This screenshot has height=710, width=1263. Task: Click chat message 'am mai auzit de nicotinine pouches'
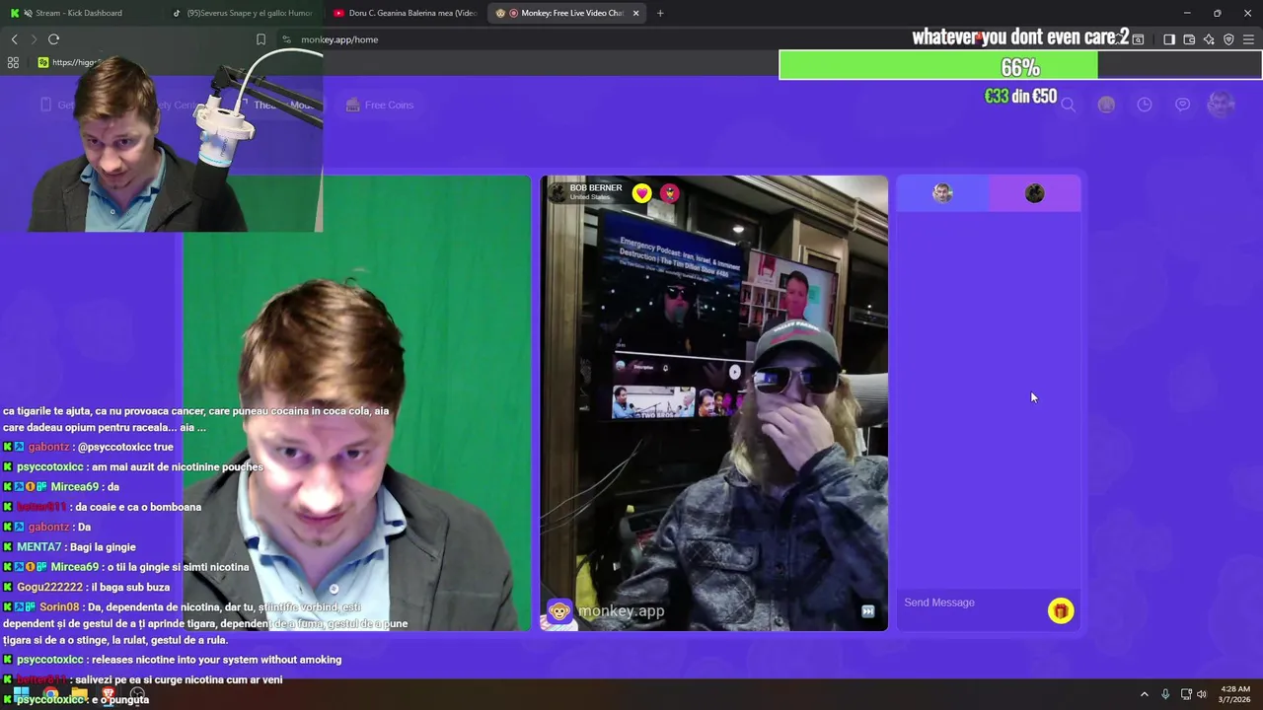pyautogui.click(x=177, y=467)
